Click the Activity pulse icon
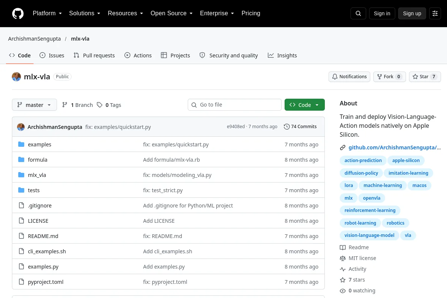 pos(343,269)
